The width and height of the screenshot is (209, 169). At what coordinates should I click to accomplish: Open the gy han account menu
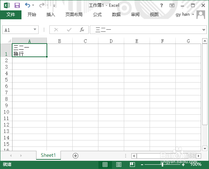(x=185, y=14)
